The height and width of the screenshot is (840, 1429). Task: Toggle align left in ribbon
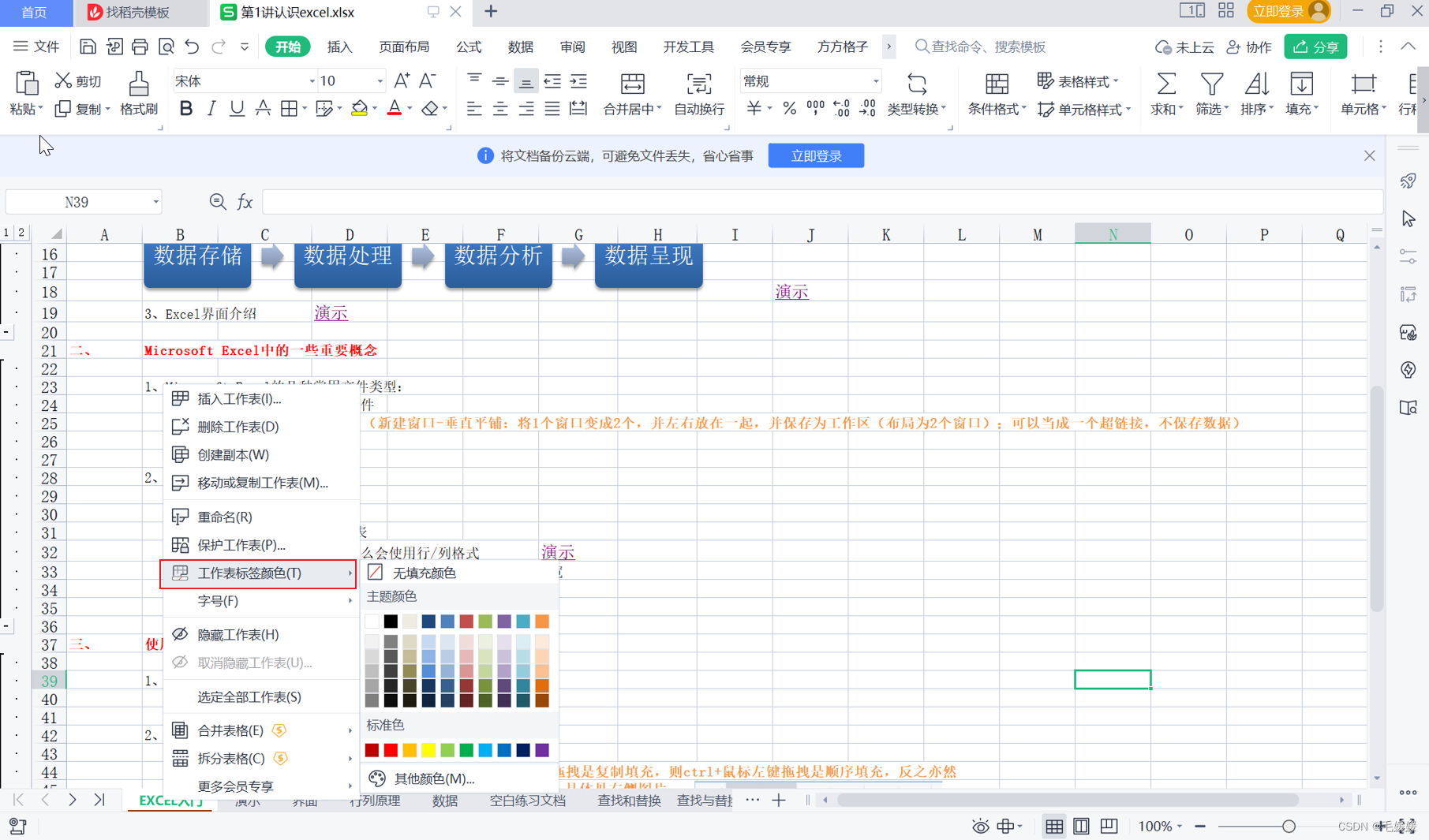tap(474, 109)
